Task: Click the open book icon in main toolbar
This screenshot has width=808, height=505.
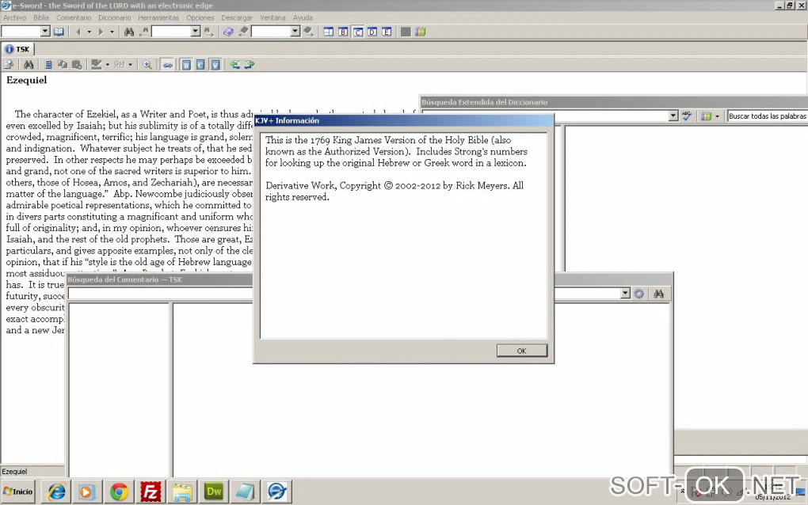Action: (59, 32)
